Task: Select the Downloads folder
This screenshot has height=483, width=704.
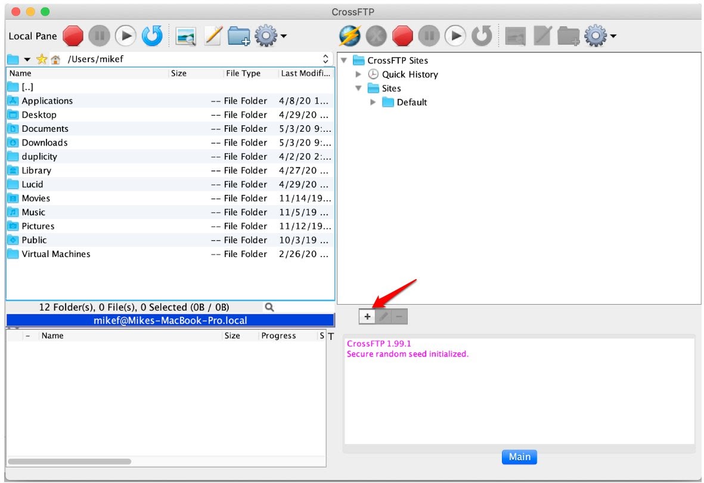Action: (x=170, y=143)
